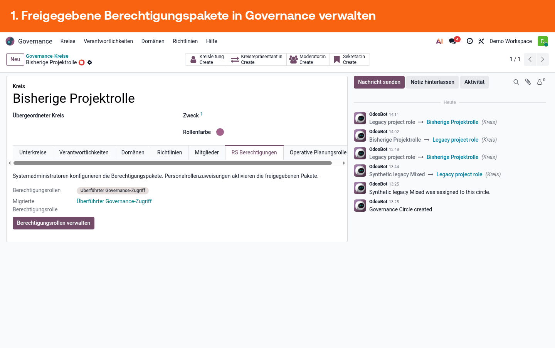555x348 pixels.
Task: Open the Domänen menu in the top bar
Action: [x=153, y=41]
